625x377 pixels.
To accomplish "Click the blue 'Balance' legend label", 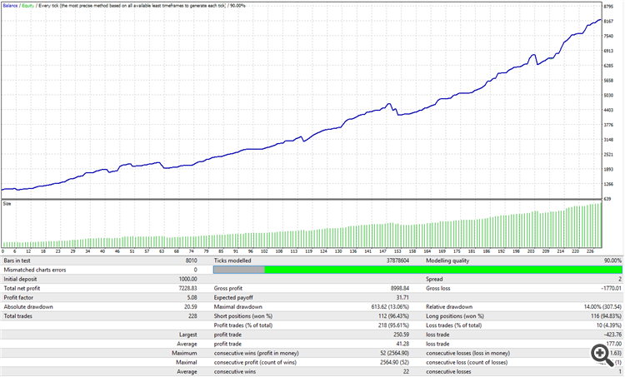I will pyautogui.click(x=10, y=6).
